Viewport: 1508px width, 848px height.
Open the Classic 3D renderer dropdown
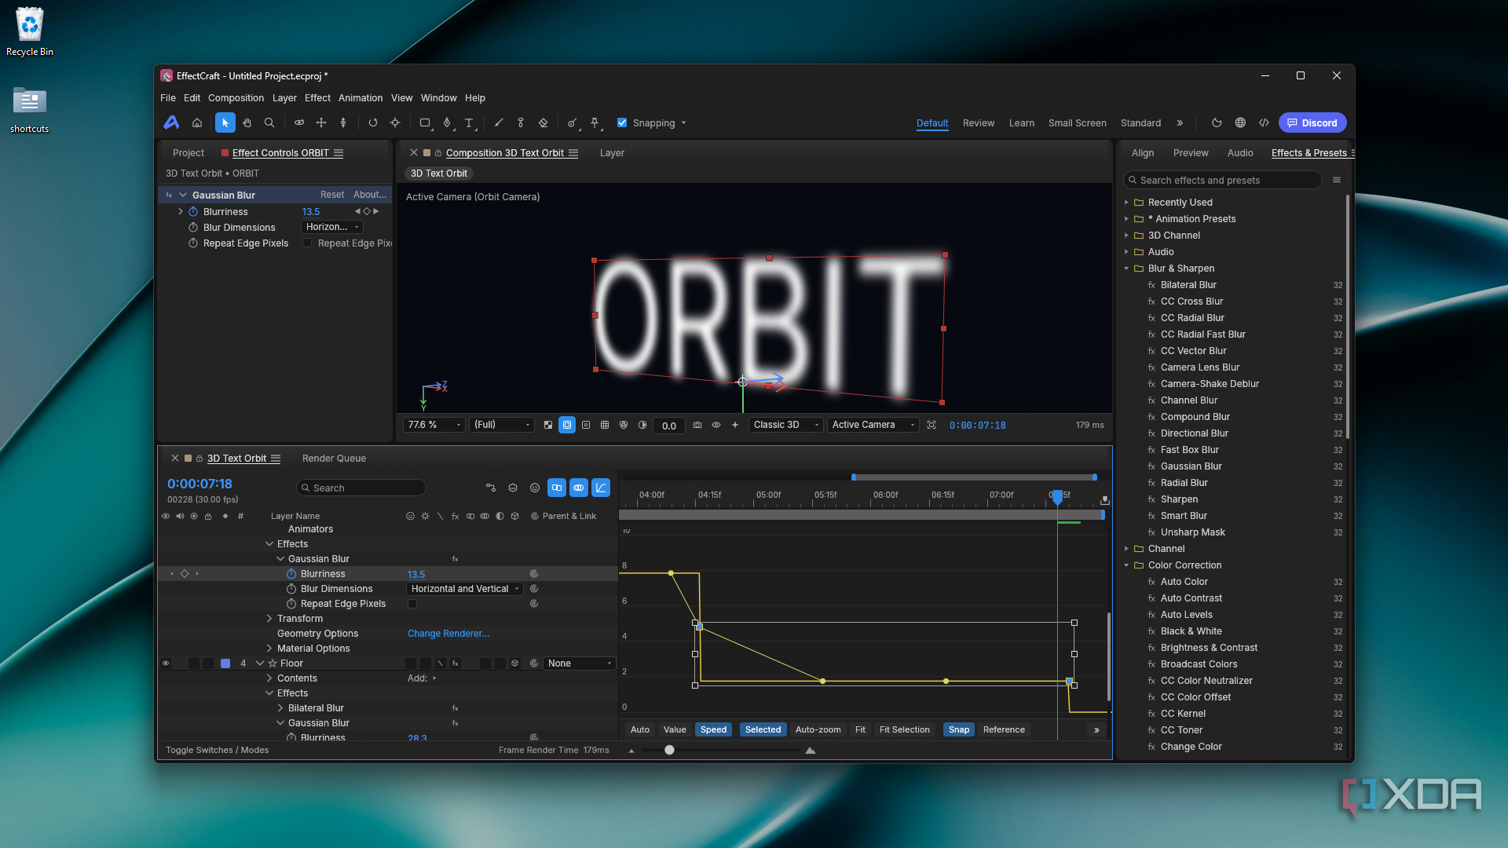(x=785, y=425)
